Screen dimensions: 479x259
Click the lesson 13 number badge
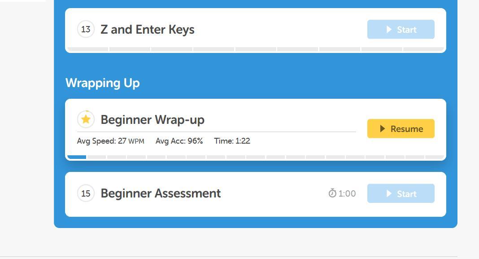[x=86, y=29]
